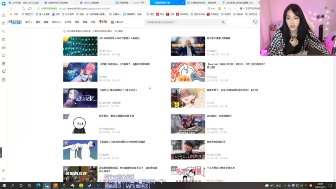Open the notification center icon in taskbar
Image resolution: width=336 pixels, height=189 pixels.
coord(330,186)
